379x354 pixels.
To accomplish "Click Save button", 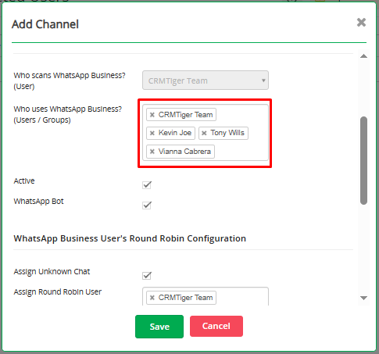I will pyautogui.click(x=159, y=327).
